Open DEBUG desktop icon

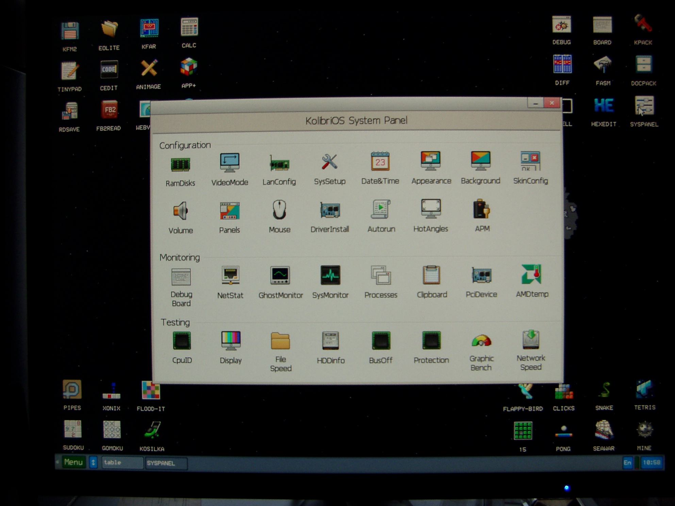(x=562, y=24)
